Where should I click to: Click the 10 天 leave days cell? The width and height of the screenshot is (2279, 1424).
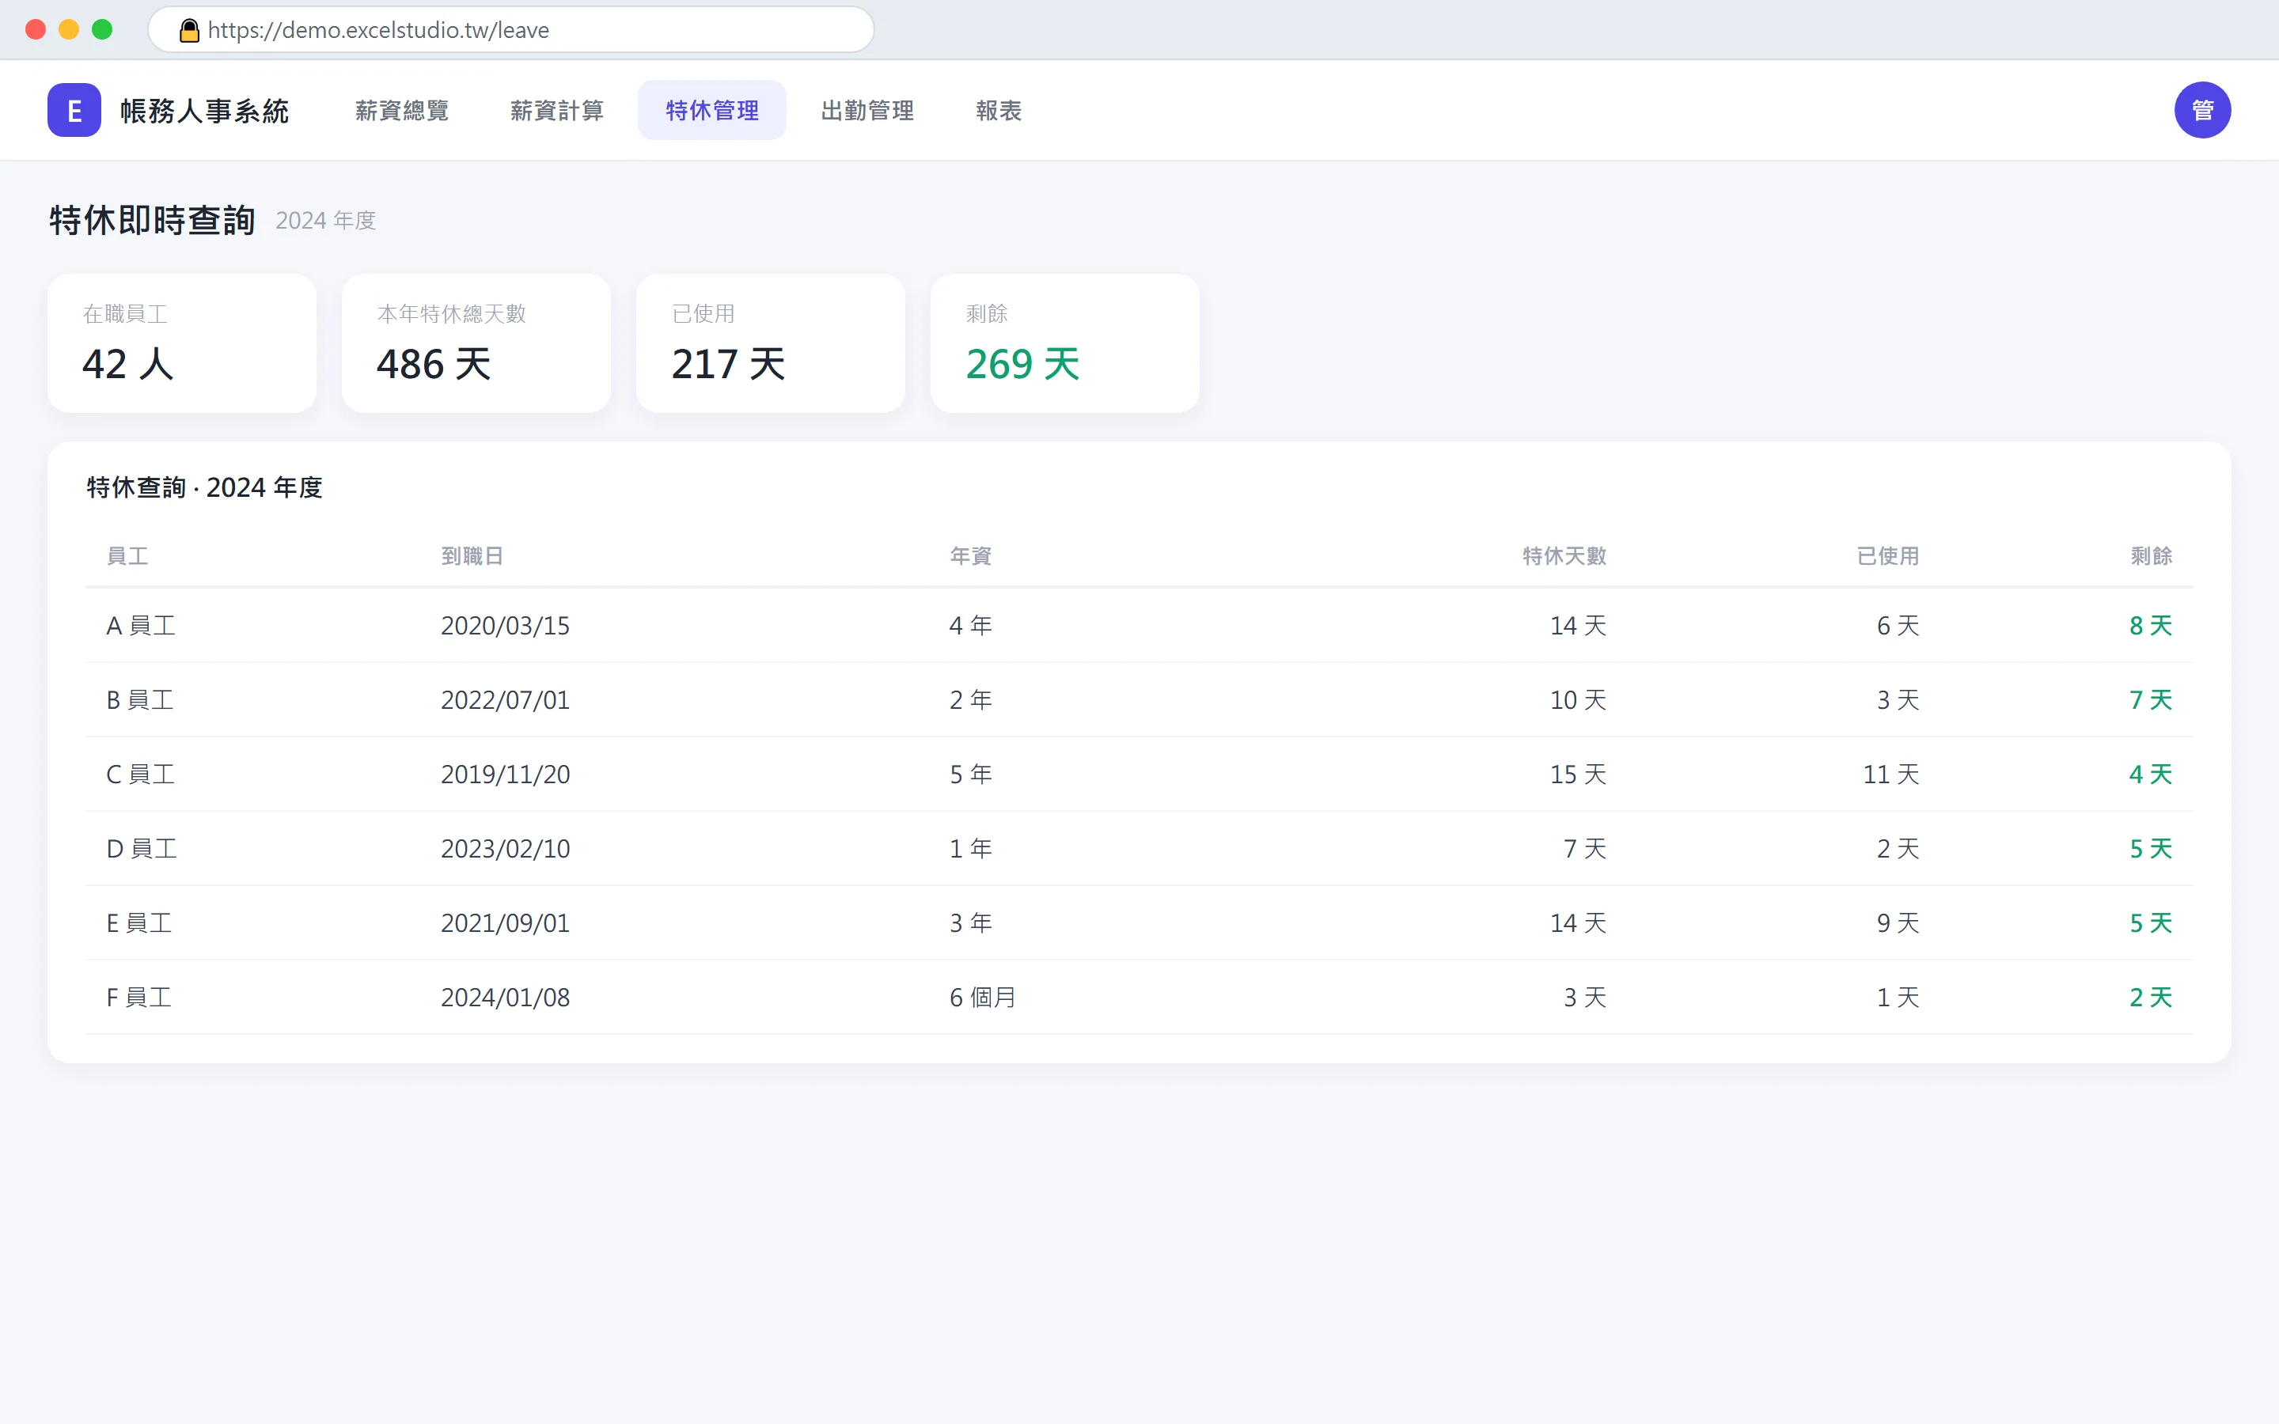point(1579,700)
